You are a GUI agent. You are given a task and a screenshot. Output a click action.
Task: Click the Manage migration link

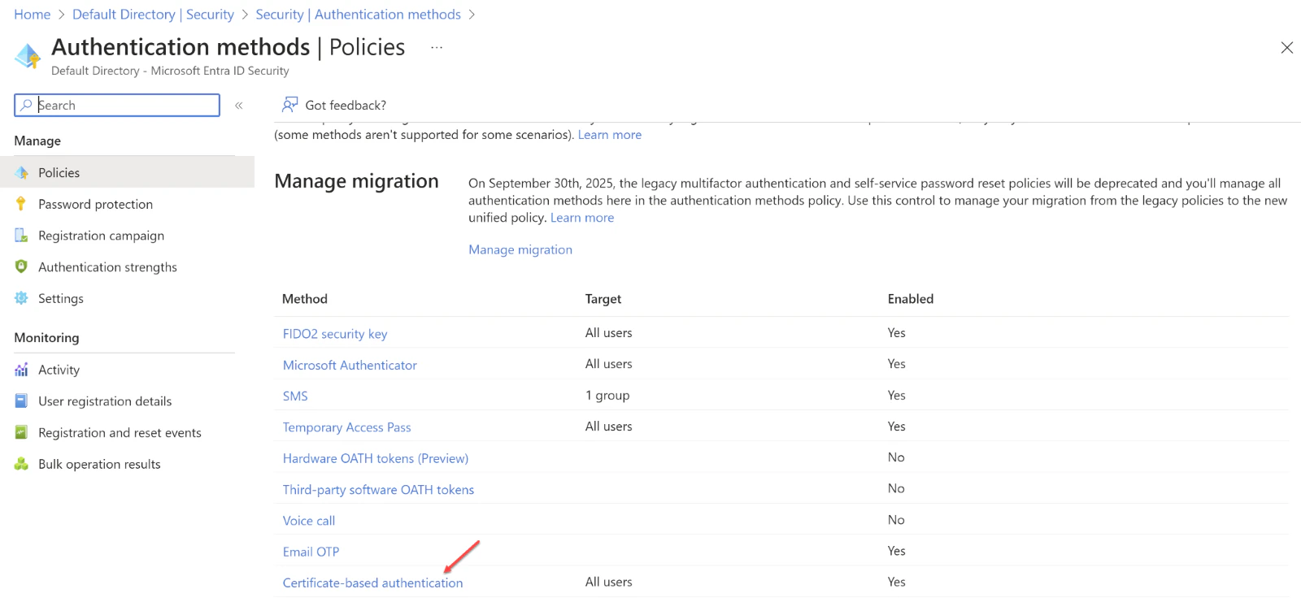coord(520,249)
